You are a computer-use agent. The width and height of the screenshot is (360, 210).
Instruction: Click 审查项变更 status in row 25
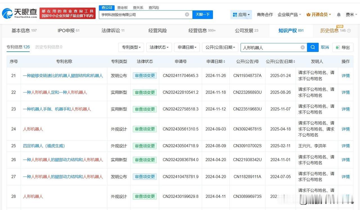click(x=145, y=146)
